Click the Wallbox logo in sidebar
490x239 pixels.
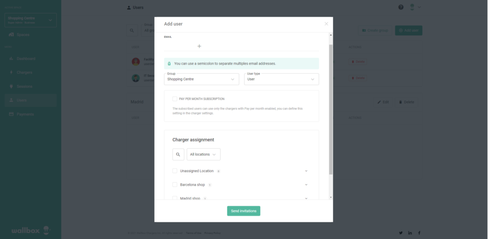pos(30,229)
